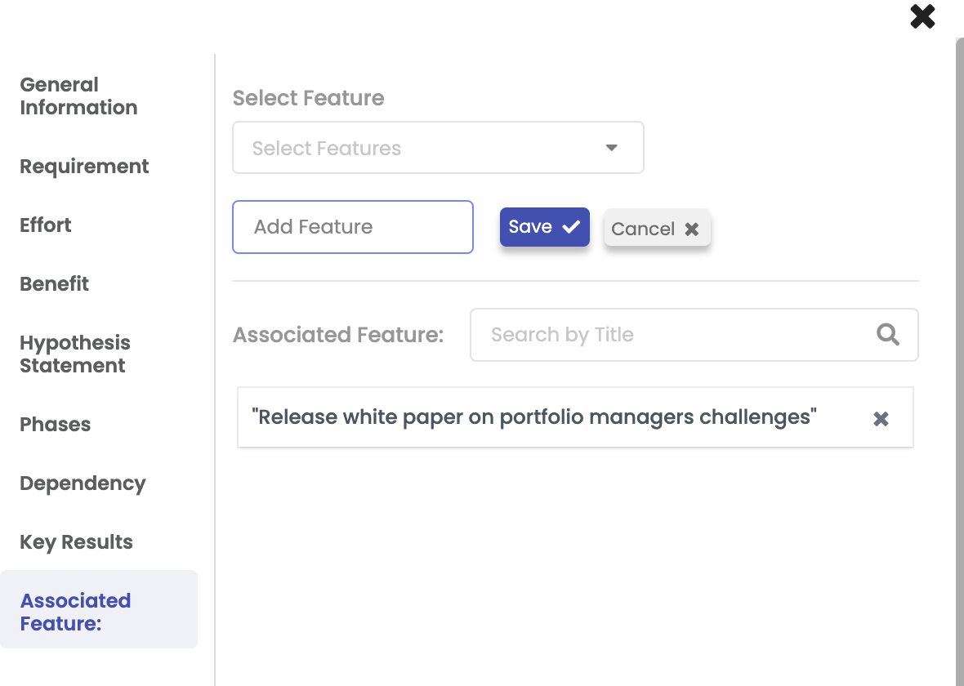The height and width of the screenshot is (686, 964).
Task: Open the General Information tab
Action: click(78, 96)
